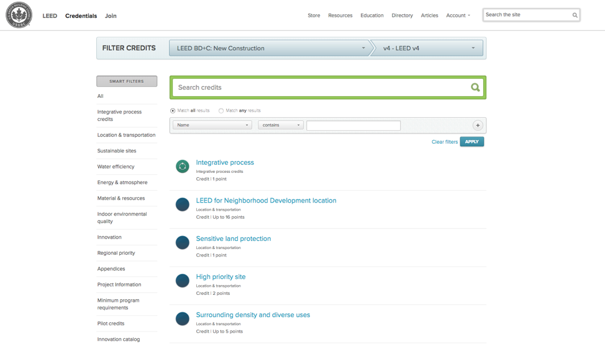Filter by Appendices

point(111,269)
